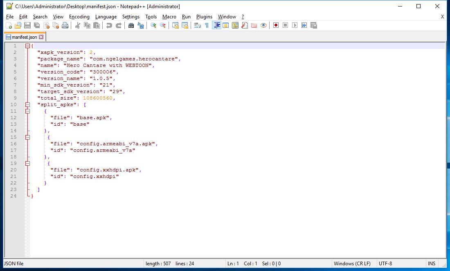Image resolution: width=450 pixels, height=271 pixels.
Task: Collapse the xxhdpi object fold on line 19
Action: pos(27,163)
